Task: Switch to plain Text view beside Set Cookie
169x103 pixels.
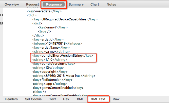Action: (52, 99)
